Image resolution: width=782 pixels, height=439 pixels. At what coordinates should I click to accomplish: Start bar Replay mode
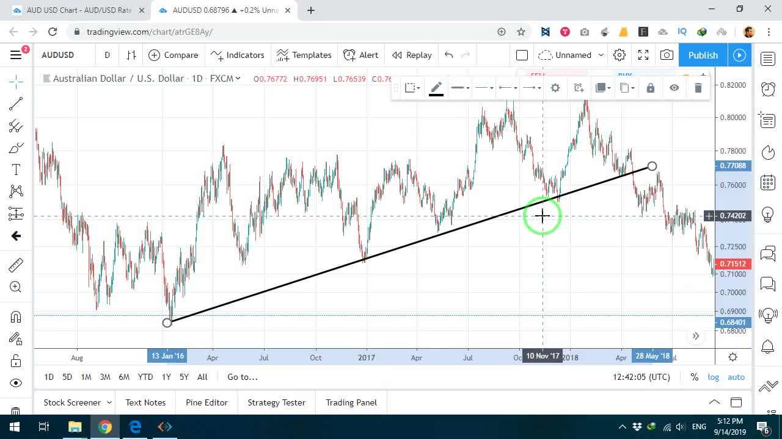[x=412, y=55]
